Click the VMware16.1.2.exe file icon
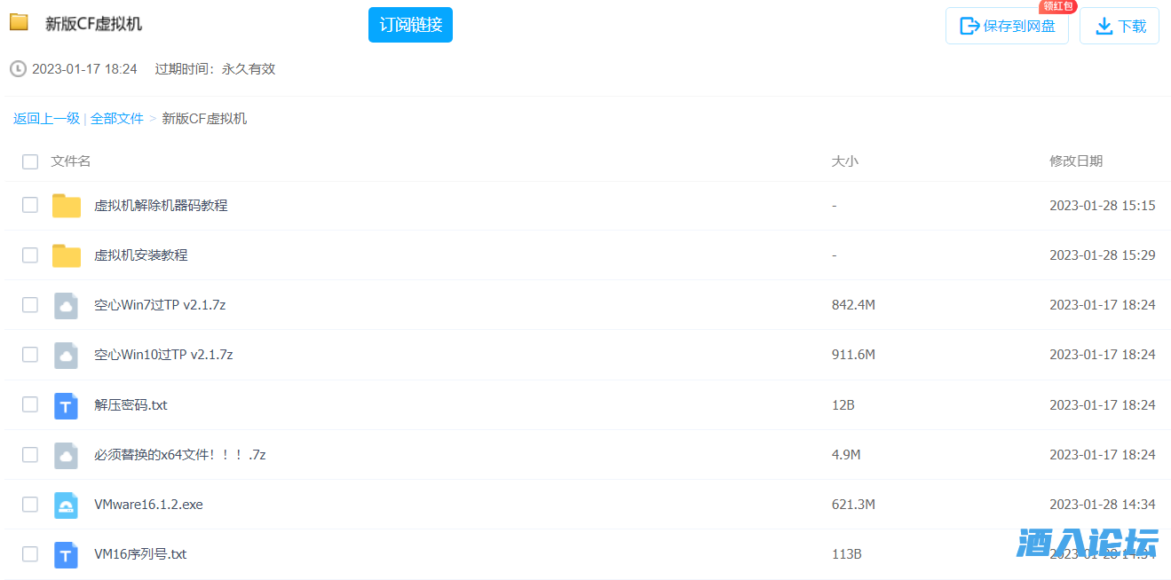 pos(67,505)
